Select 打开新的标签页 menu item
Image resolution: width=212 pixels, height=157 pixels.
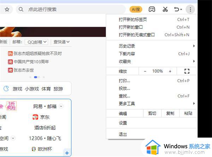(152, 19)
